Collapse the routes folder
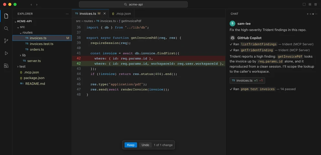Image resolution: width=321 pixels, height=155 pixels. tap(21, 33)
